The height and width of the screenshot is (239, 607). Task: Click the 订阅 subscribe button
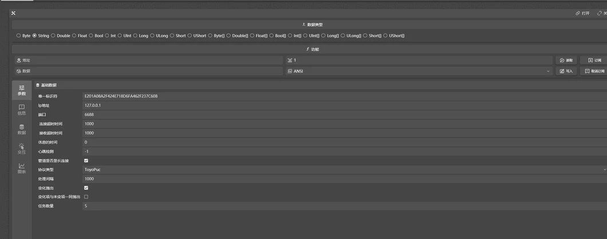594,61
